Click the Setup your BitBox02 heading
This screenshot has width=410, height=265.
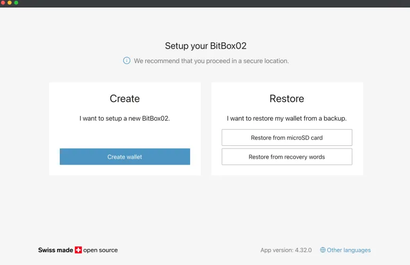(206, 46)
